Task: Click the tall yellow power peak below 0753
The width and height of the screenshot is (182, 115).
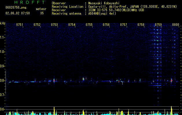Action: coord(54,111)
